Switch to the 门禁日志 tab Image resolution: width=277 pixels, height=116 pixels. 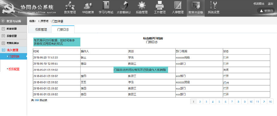[63, 29]
